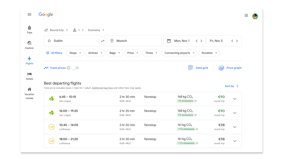Expand the 6:45 Aer Lingus flight details
This screenshot has height=159, width=283.
[x=235, y=99]
